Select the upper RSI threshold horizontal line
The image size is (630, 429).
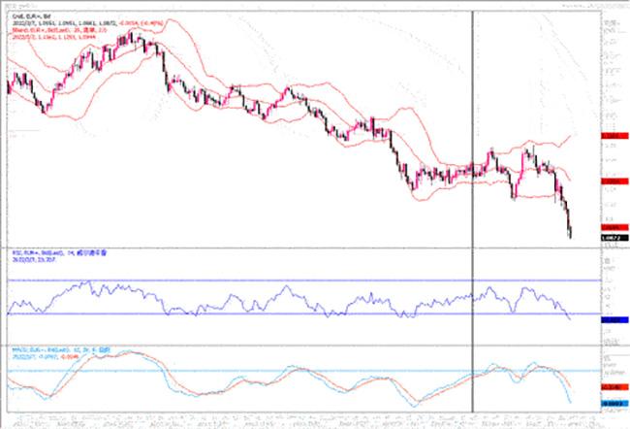291,280
